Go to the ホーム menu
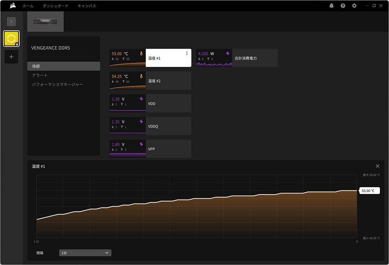 coord(28,6)
